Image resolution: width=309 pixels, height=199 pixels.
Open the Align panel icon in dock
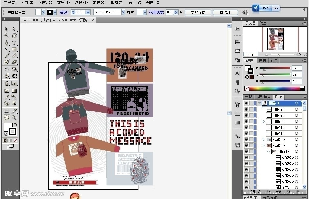(x=237, y=42)
